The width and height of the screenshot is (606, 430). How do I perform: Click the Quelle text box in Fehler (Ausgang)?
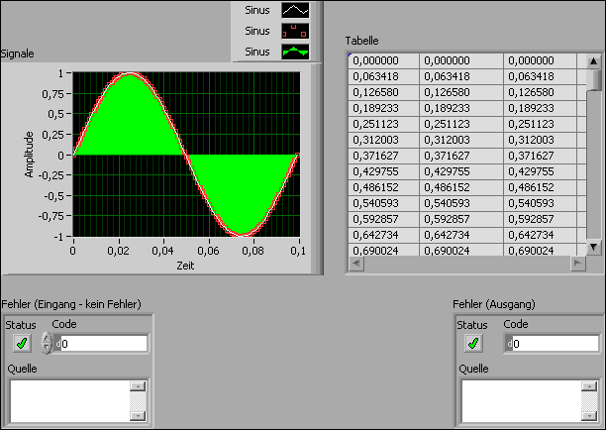522,401
